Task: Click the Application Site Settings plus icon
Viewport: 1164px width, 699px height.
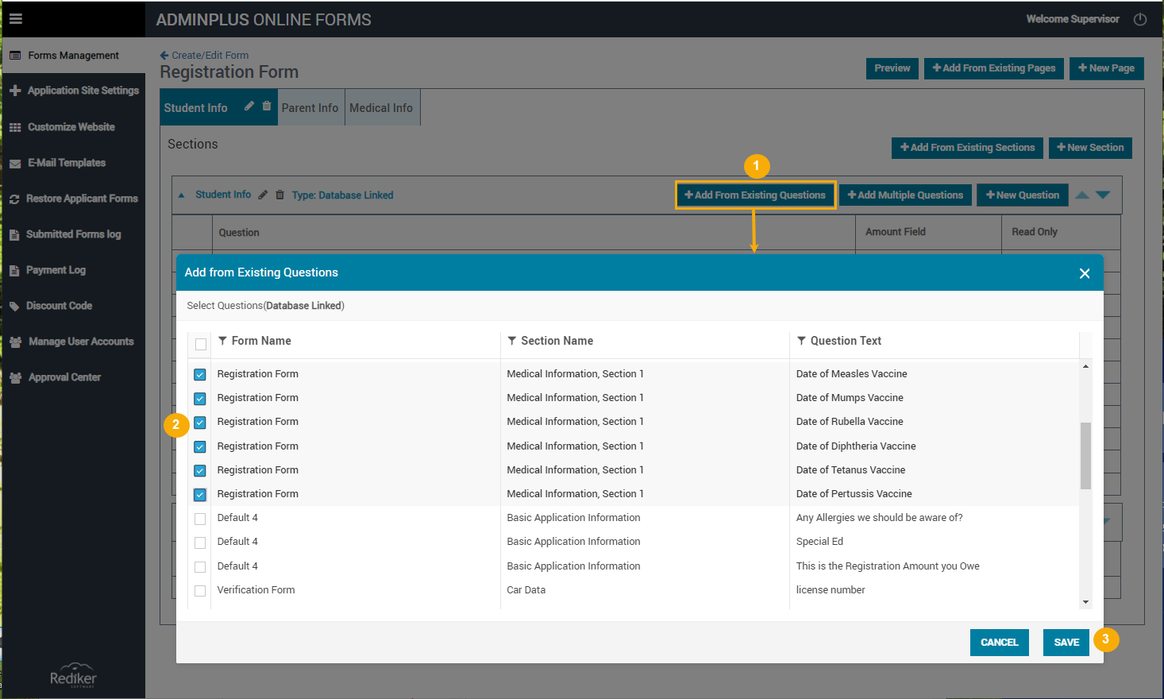Action: [x=15, y=91]
